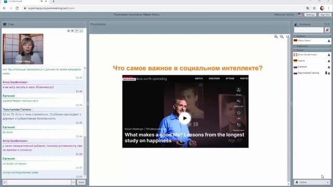This screenshot has width=333, height=187.
Task: Open the language flag selector
Action: [x=300, y=15]
